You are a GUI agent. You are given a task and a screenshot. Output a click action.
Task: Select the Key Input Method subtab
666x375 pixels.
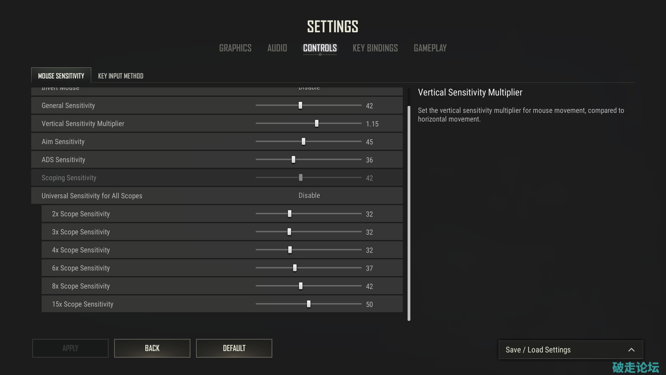pyautogui.click(x=120, y=76)
